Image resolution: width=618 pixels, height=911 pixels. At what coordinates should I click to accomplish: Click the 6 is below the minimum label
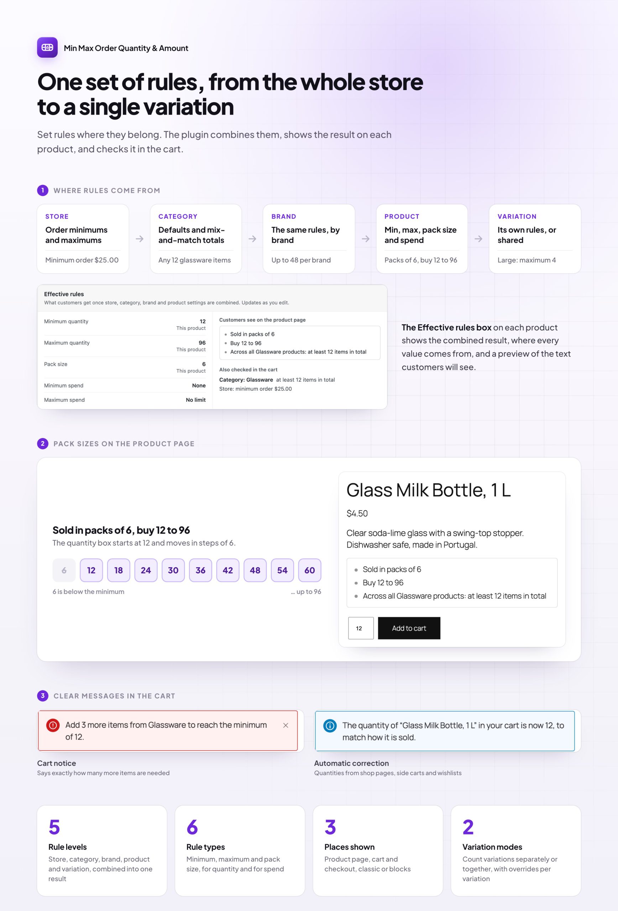tap(88, 591)
